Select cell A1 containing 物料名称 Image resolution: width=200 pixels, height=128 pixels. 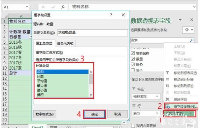click(20, 21)
